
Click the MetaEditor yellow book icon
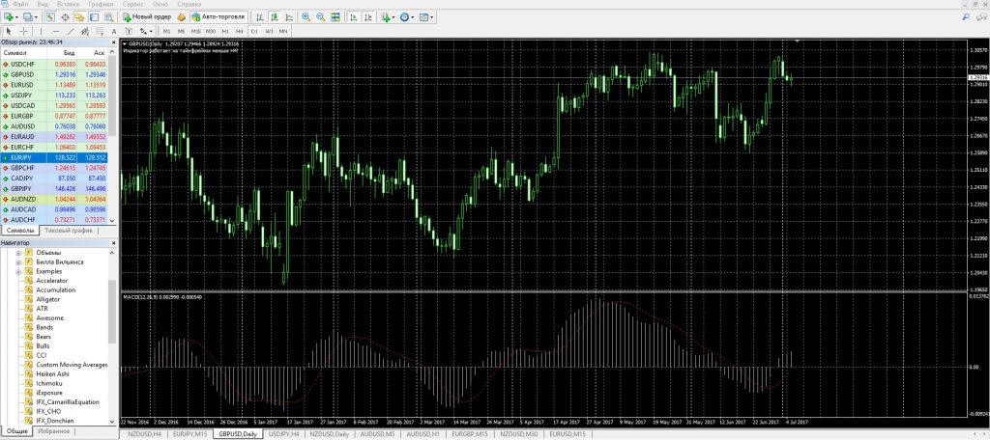point(181,17)
